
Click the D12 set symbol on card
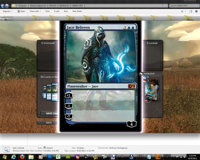click(131, 86)
